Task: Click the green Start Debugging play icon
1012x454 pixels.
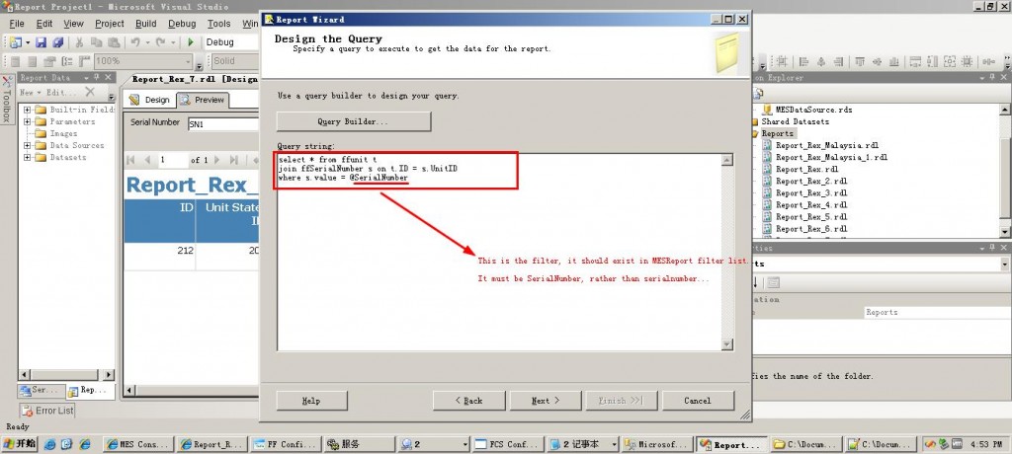Action: (x=191, y=42)
